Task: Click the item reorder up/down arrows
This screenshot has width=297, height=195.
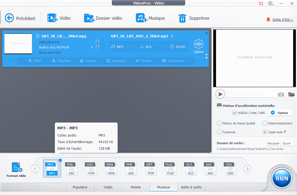Action: [207, 56]
